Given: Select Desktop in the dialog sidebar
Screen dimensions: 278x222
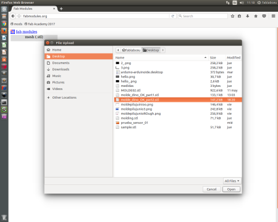Looking at the screenshot, I should coord(78,56).
